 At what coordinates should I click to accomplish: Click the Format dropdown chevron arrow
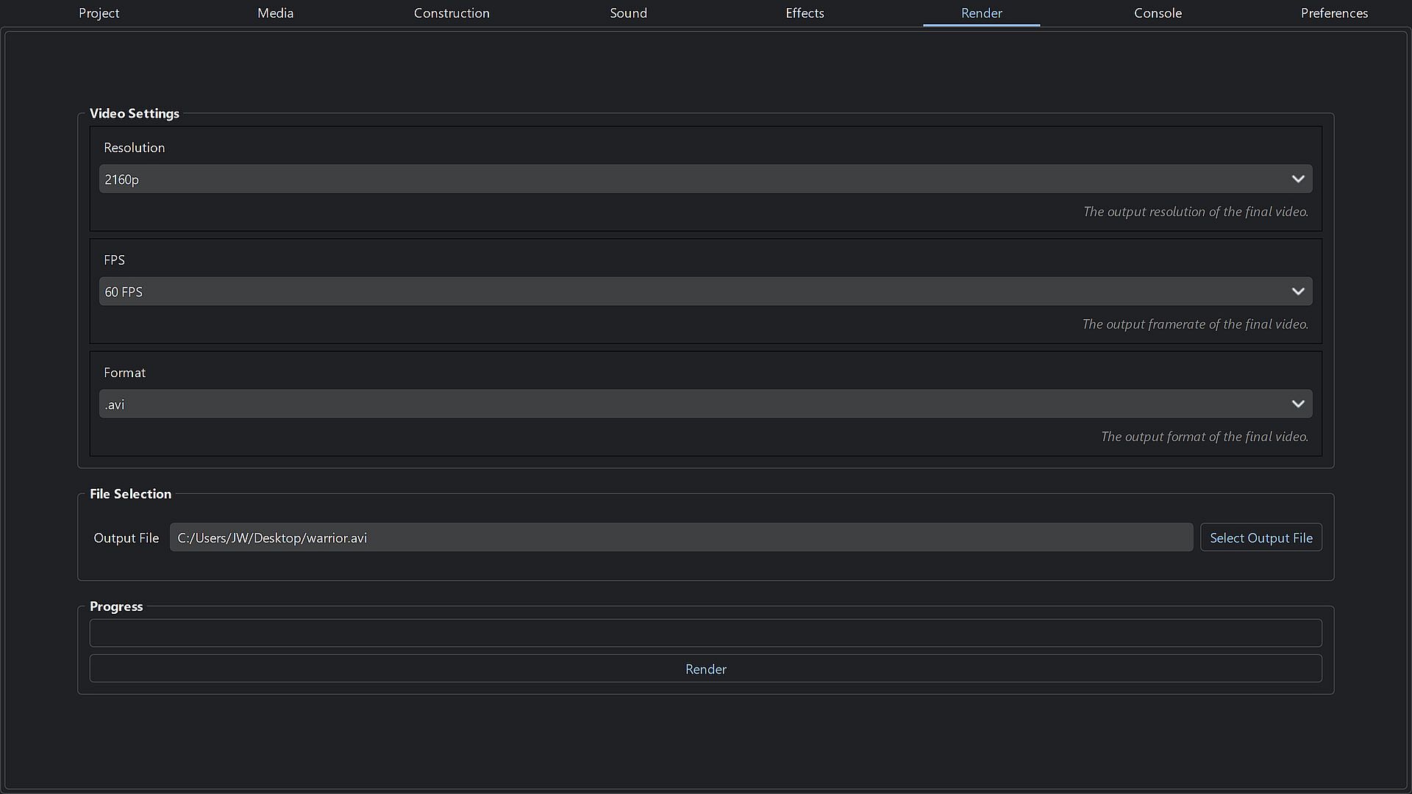pos(1297,404)
